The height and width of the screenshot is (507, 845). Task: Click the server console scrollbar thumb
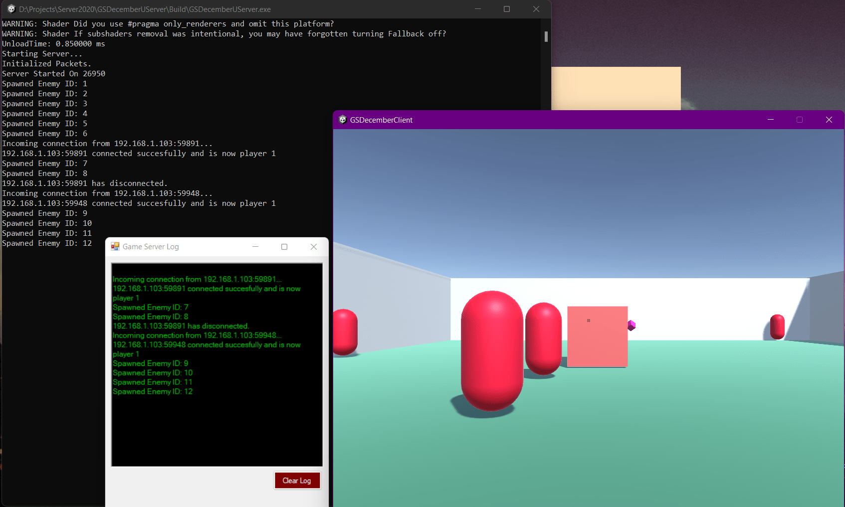point(546,37)
